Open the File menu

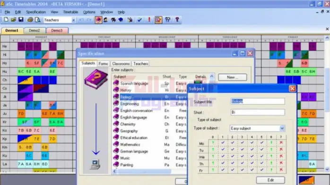pyautogui.click(x=8, y=12)
